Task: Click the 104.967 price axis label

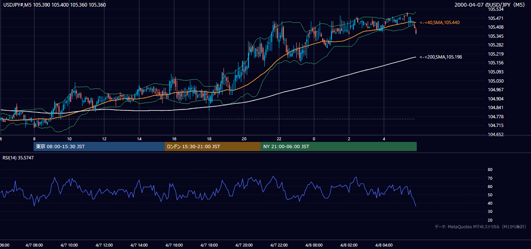Action: [x=496, y=90]
